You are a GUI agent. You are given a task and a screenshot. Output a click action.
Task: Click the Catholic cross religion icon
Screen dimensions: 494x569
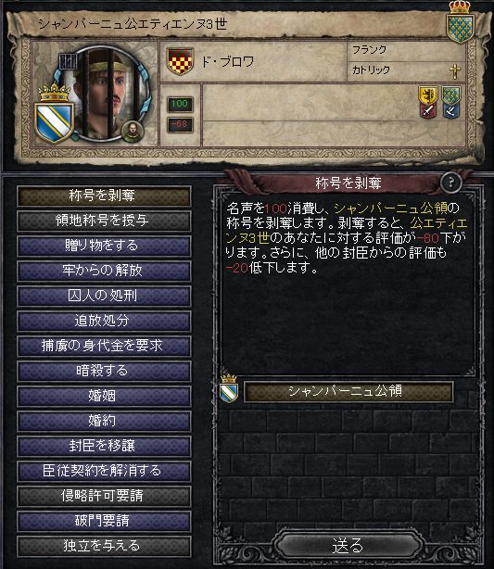[454, 71]
